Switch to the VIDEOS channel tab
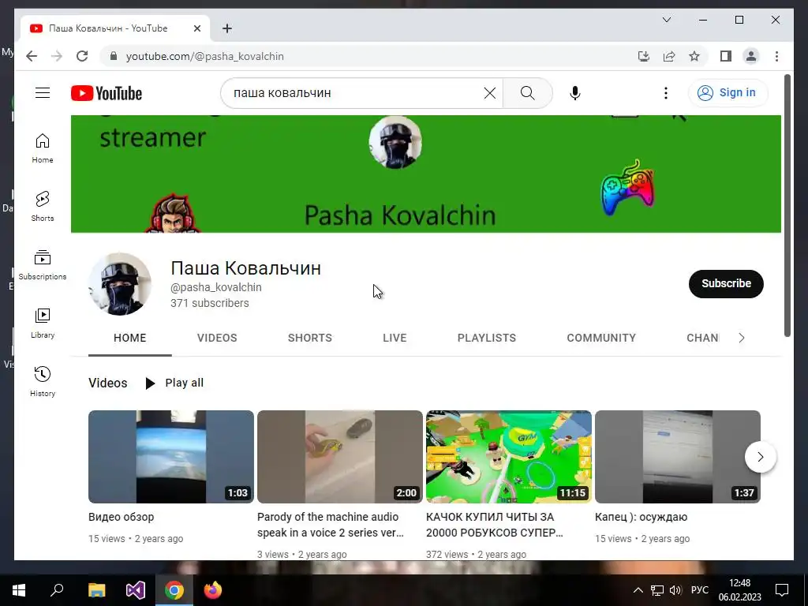 coord(217,338)
